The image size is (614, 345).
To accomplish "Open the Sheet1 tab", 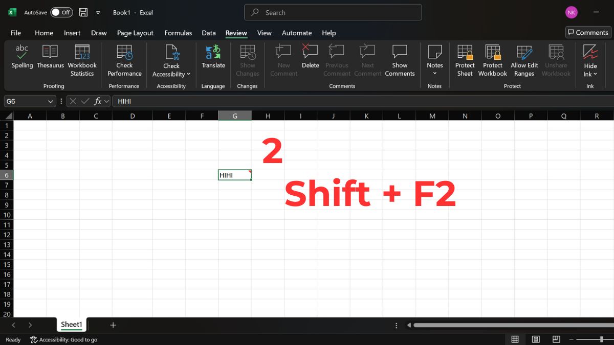I will 71,324.
